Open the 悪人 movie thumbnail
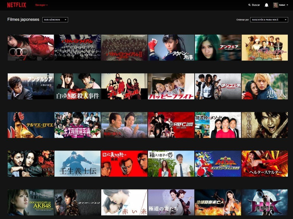 tap(265, 86)
